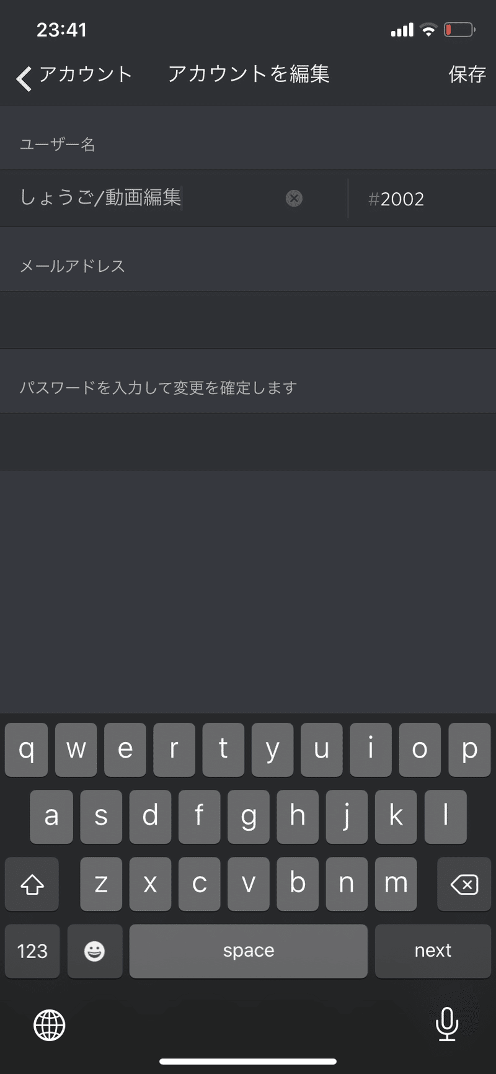Image resolution: width=496 pixels, height=1074 pixels.
Task: Focus the password confirmation input field
Action: pos(248,442)
